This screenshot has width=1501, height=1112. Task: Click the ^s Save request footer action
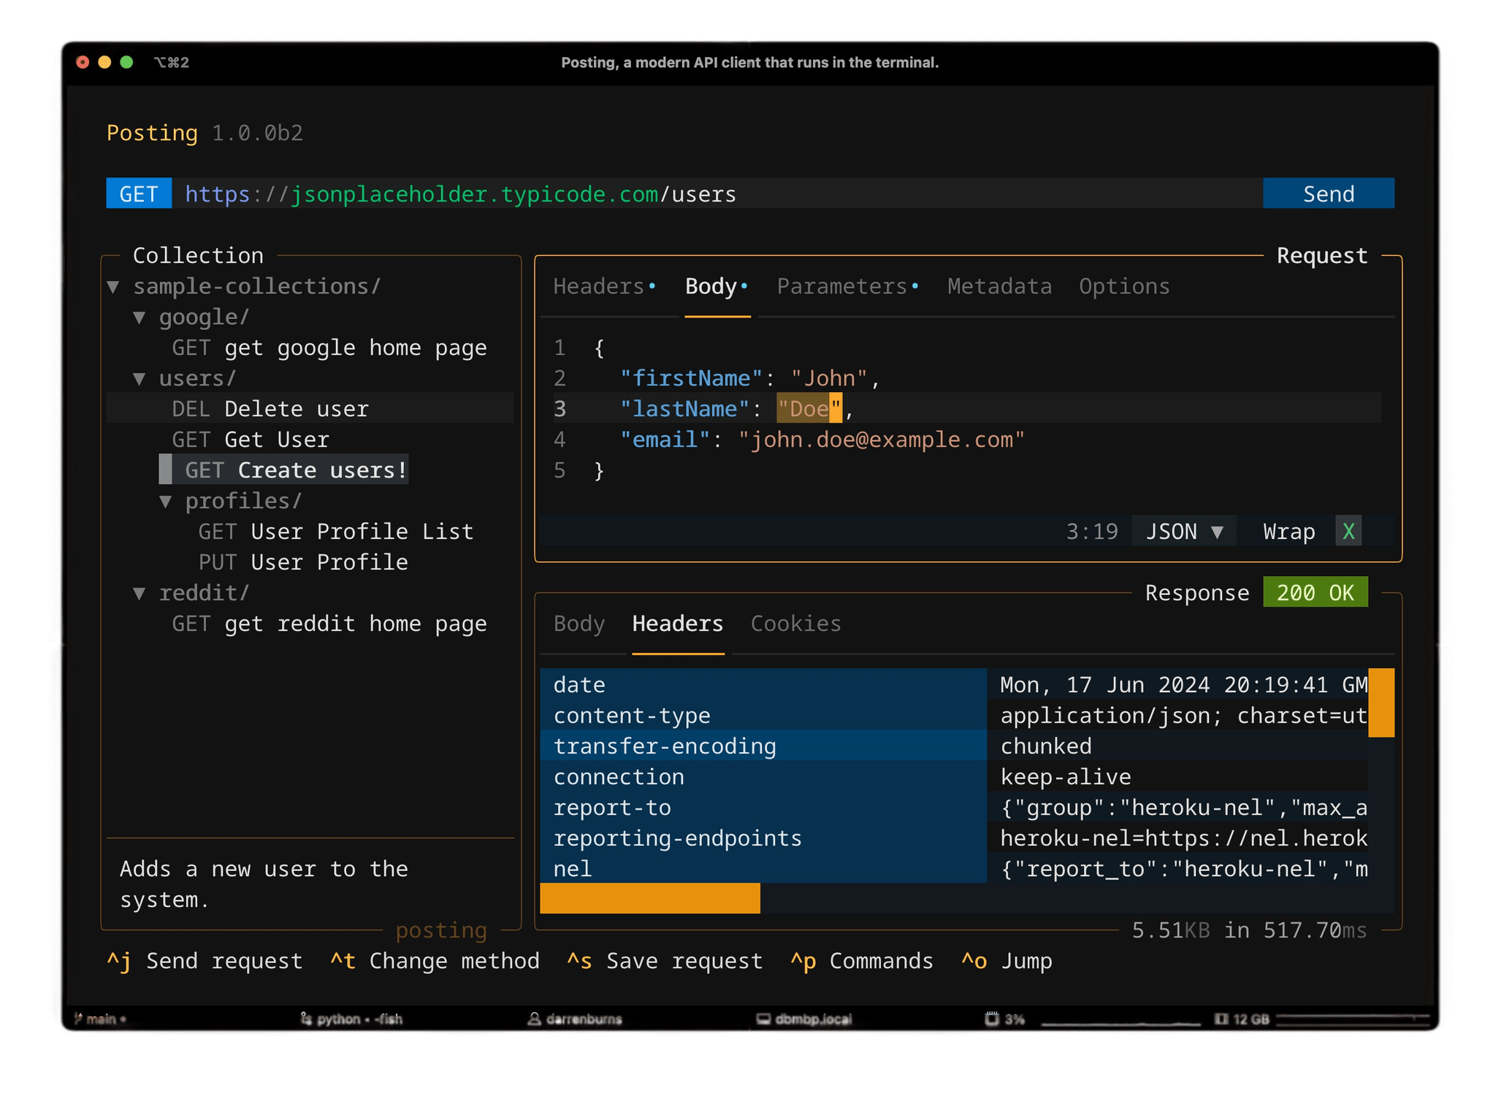(665, 961)
